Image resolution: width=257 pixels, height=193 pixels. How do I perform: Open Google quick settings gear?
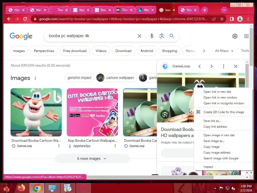click(x=235, y=36)
